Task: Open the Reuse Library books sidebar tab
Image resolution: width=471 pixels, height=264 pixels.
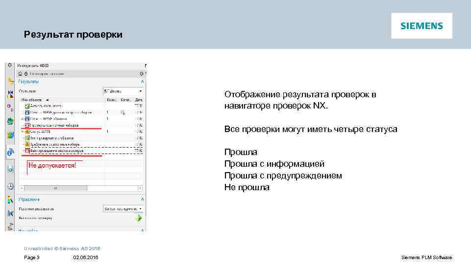Action: (x=10, y=135)
